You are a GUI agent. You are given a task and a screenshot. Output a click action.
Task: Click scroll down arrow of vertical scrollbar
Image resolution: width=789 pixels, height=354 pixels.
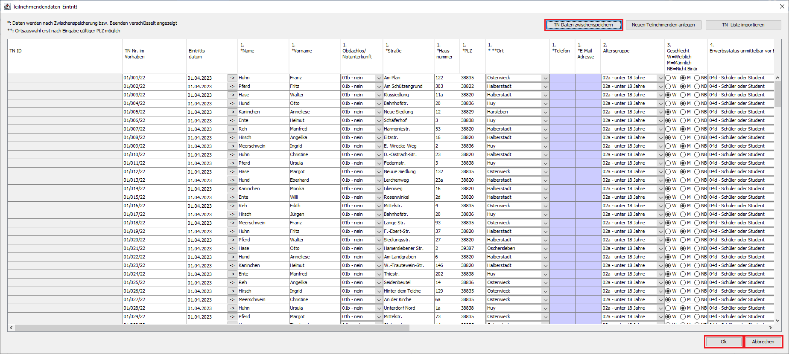(777, 320)
